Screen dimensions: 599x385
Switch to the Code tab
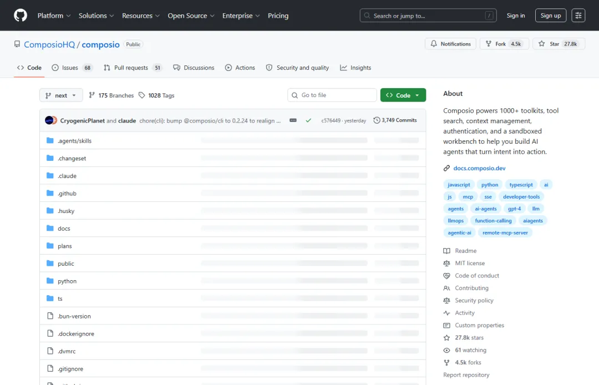[x=29, y=68]
